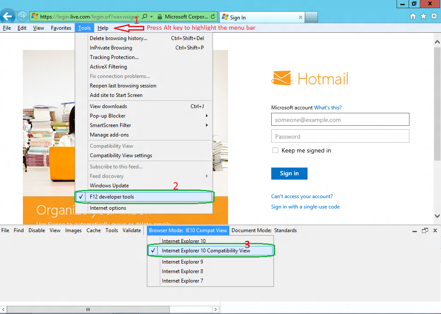Open the Browser Mode dropdown
This screenshot has height=314, width=441.
tap(188, 230)
